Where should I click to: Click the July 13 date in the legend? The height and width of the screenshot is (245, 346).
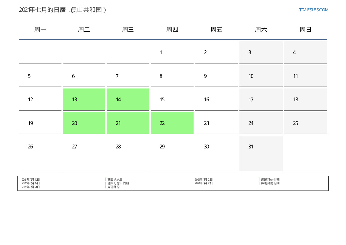click(31, 180)
